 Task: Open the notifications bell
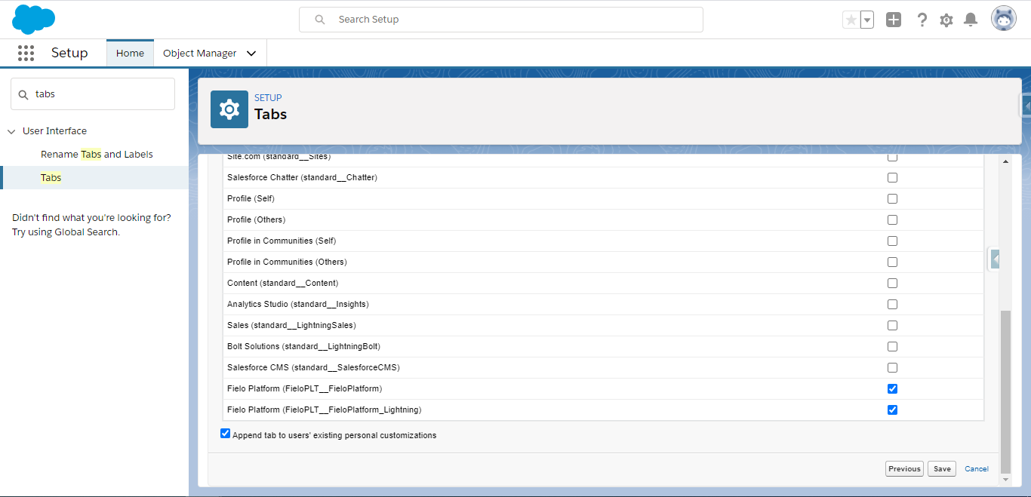(971, 20)
